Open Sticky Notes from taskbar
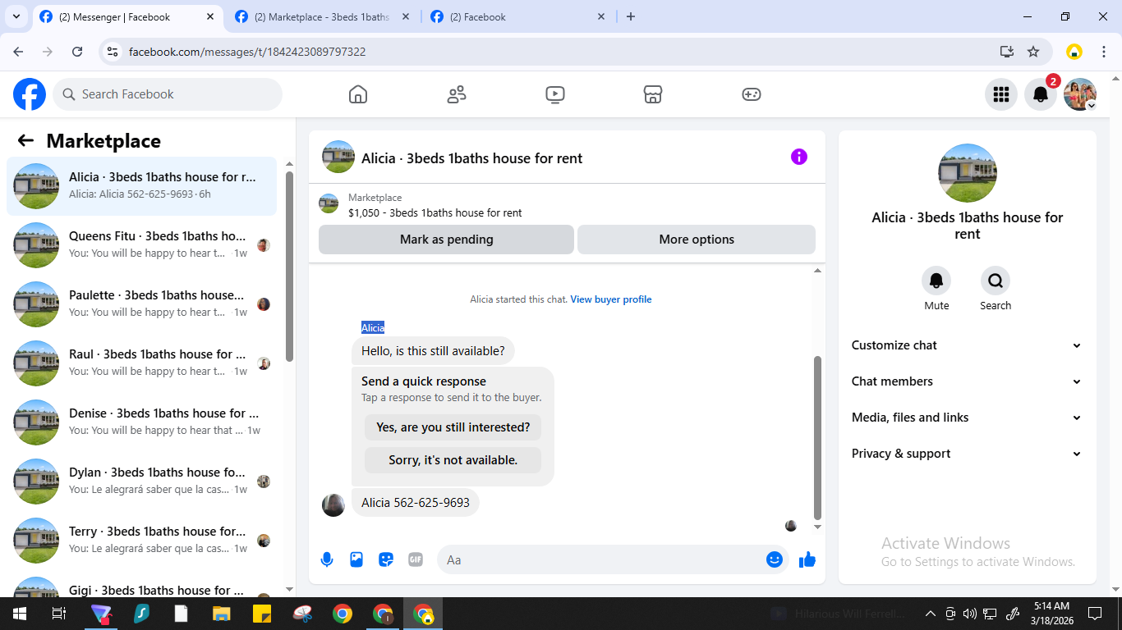 pyautogui.click(x=261, y=614)
